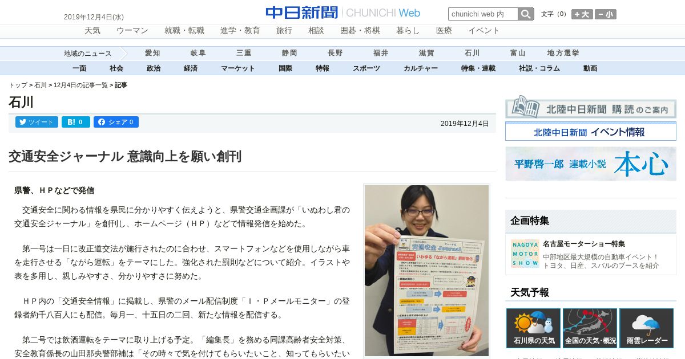Image resolution: width=685 pixels, height=359 pixels.
Task: Open 全国の天気・概況 weather map thumbnail
Action: (x=590, y=328)
